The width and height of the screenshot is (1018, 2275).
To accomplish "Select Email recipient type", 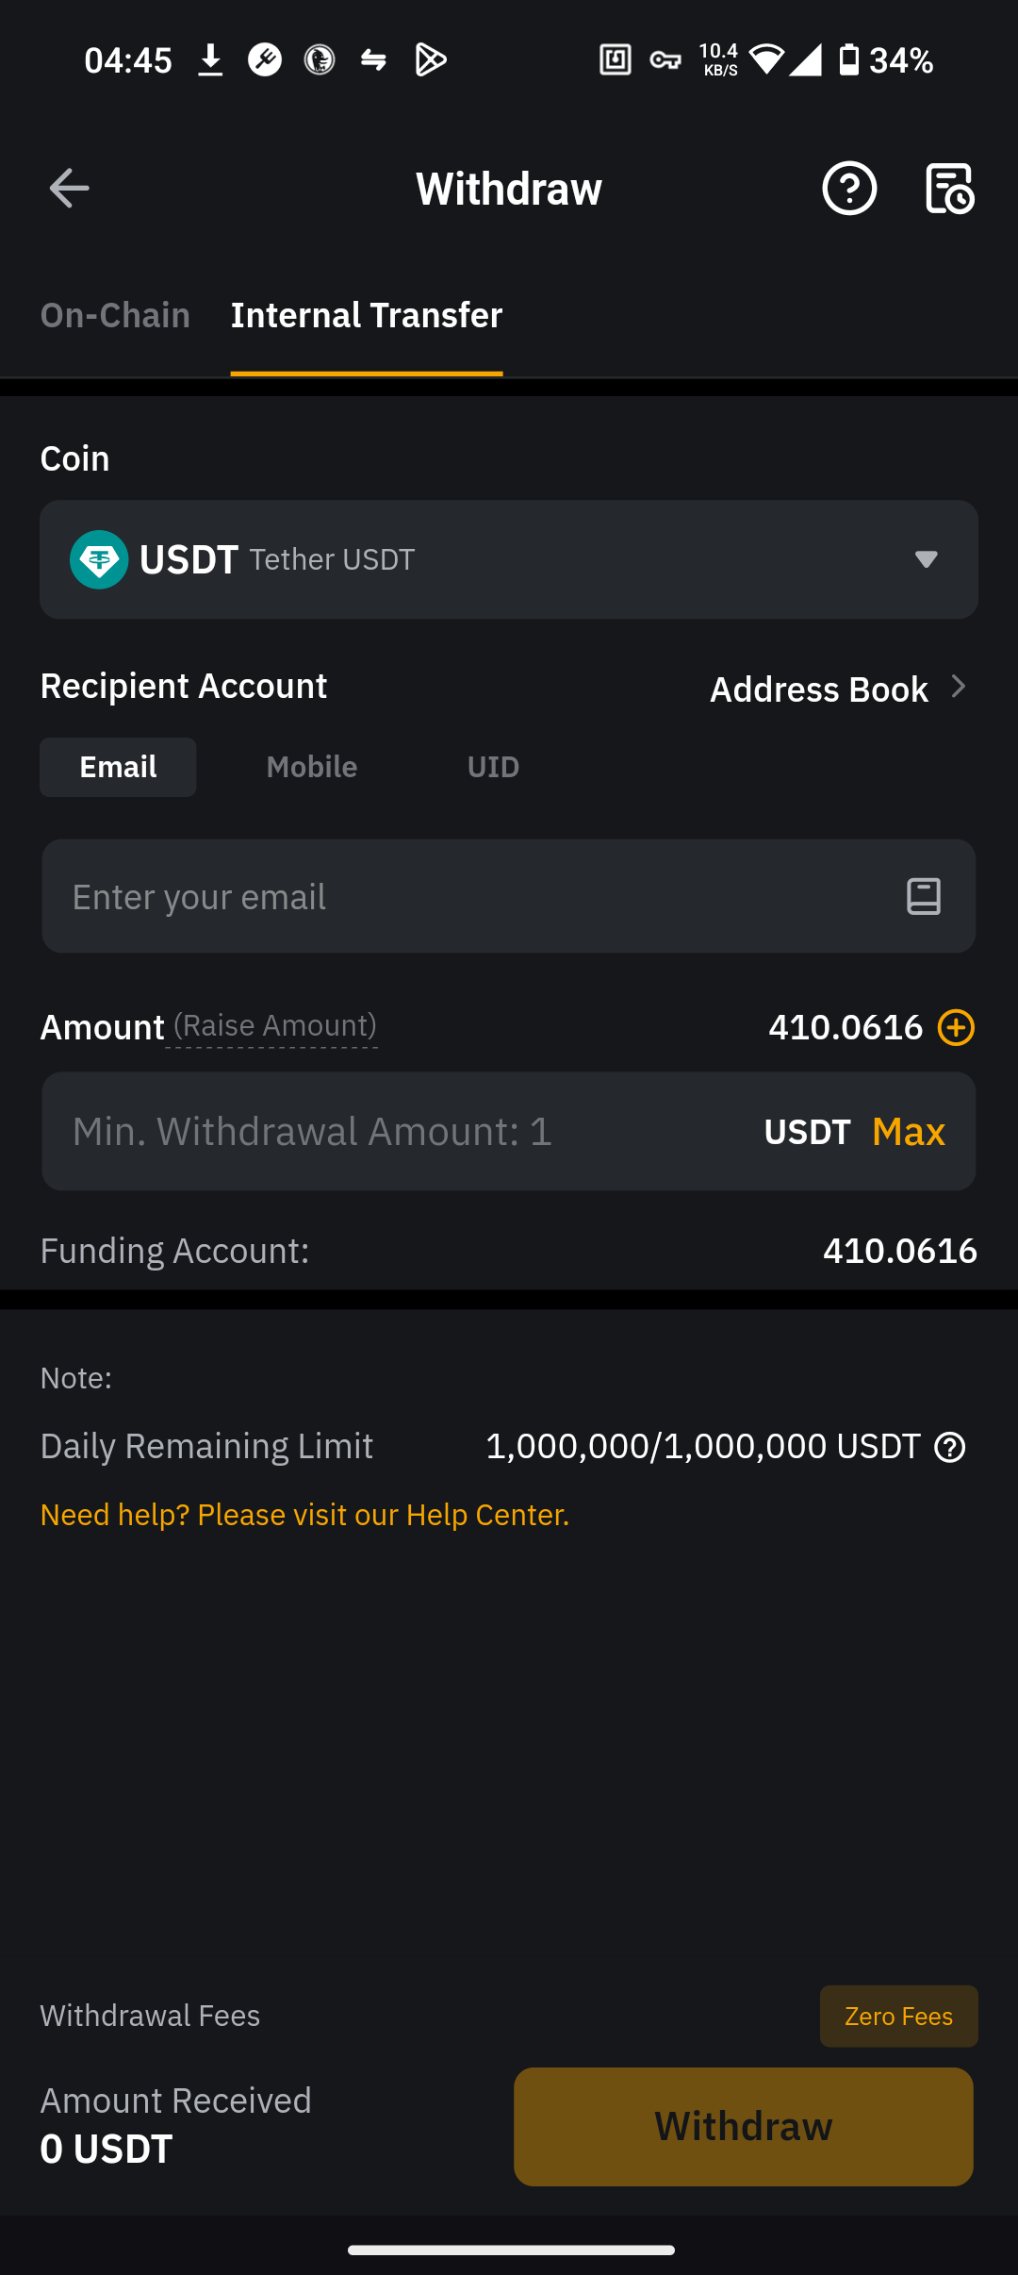I will click(x=118, y=767).
